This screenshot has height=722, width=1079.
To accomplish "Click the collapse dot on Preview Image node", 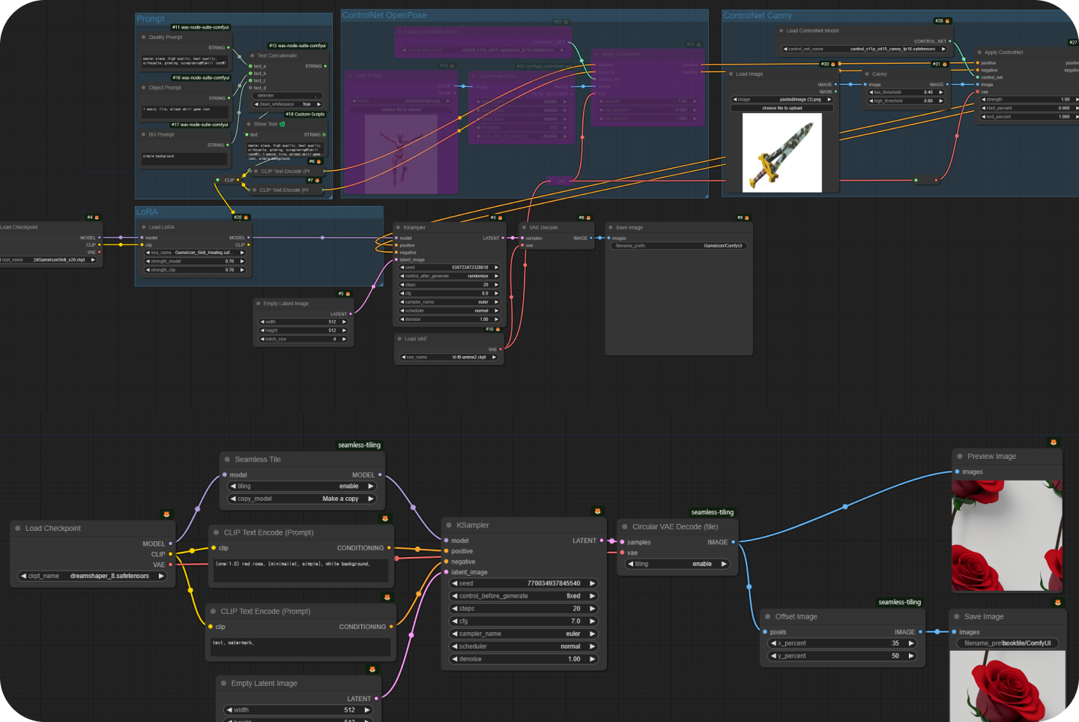I will 960,456.
